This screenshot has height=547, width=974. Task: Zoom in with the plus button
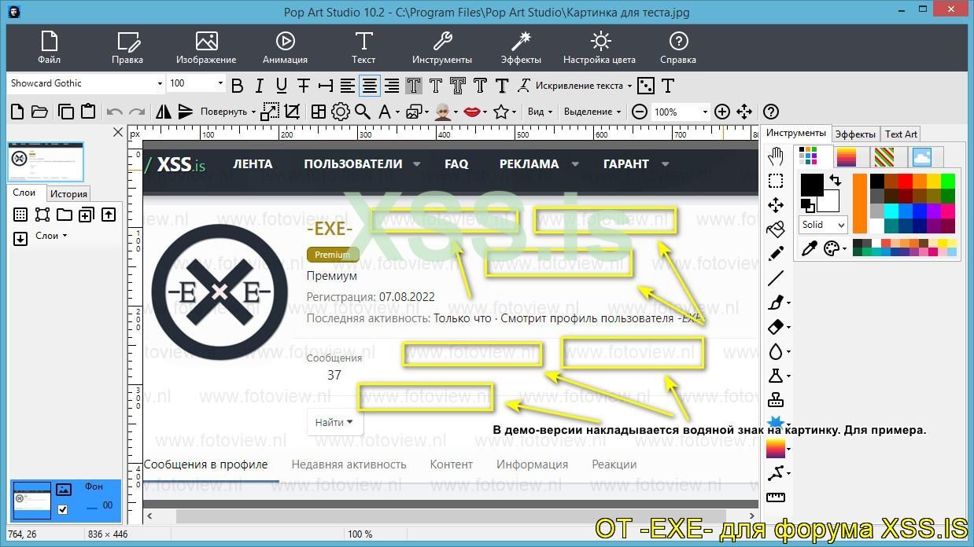tap(722, 112)
